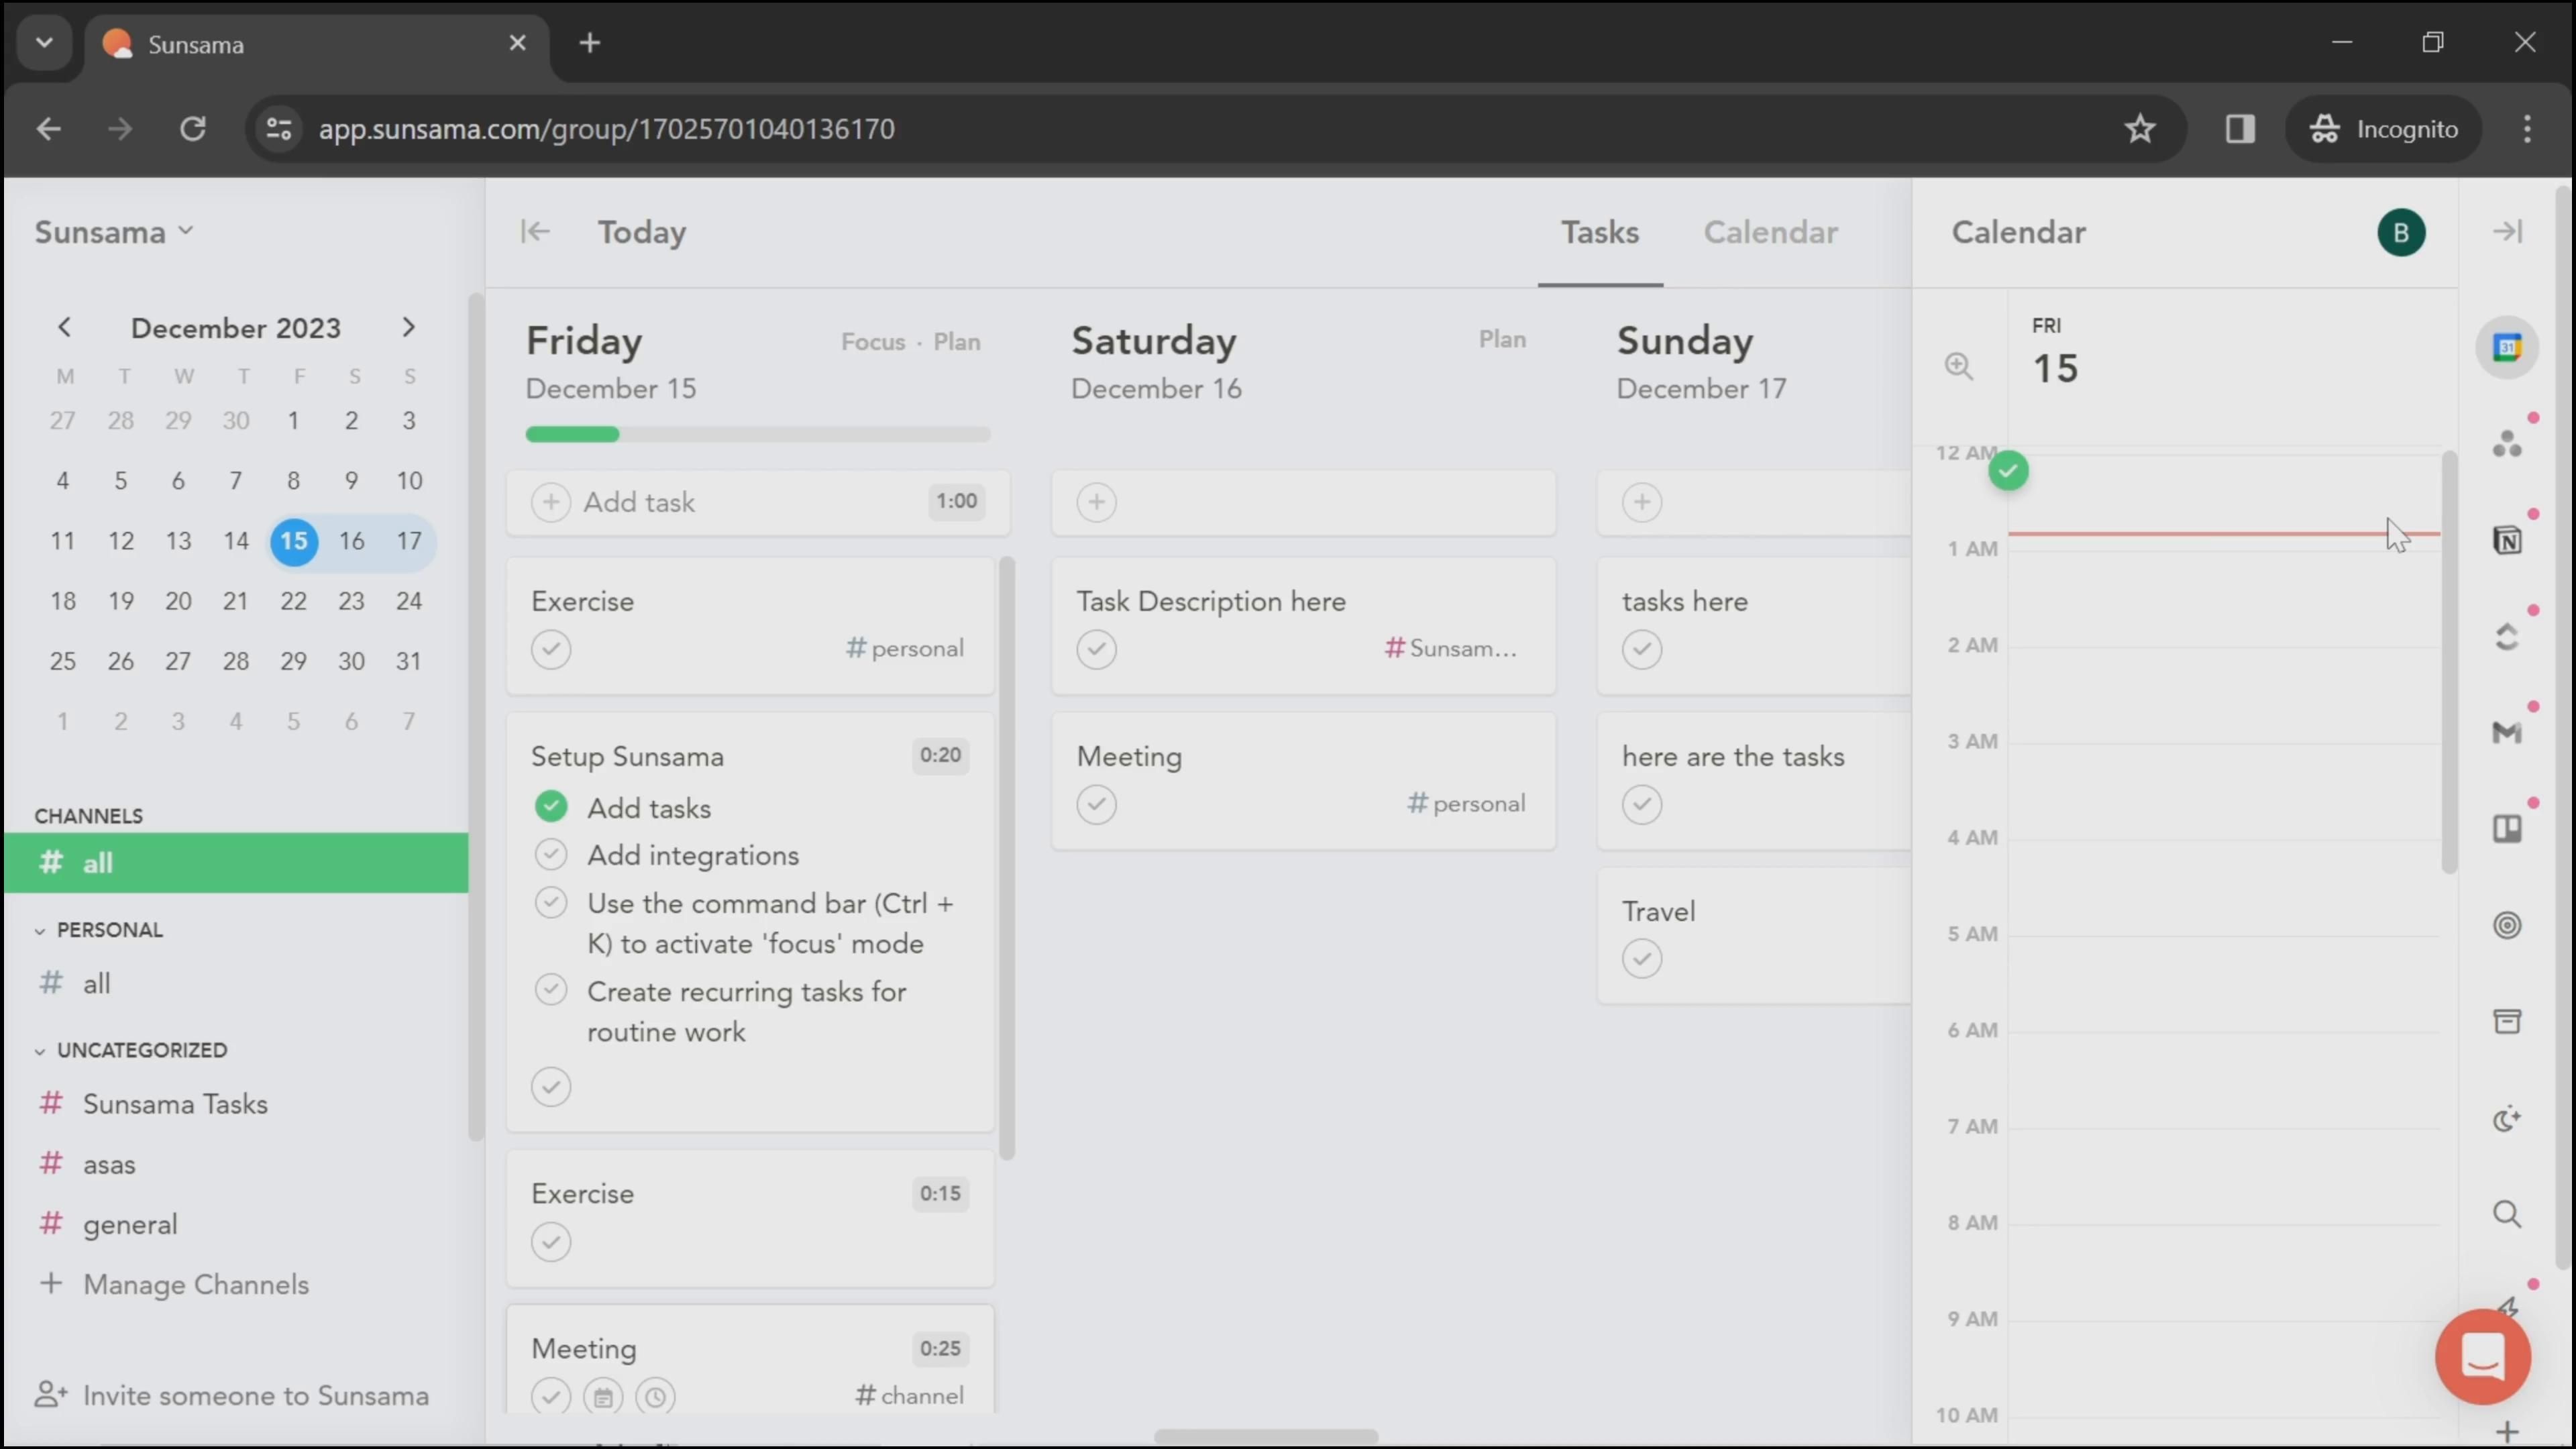Click the search magnifier in right sidebar
Viewport: 2576px width, 1449px height.
coord(2506,1214)
